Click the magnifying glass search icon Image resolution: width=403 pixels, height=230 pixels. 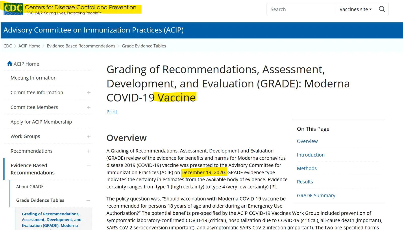tap(382, 9)
